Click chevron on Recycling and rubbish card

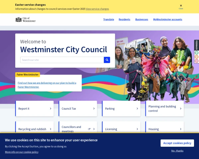click(x=50, y=129)
